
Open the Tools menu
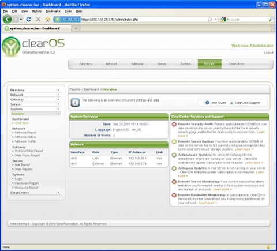coord(68,11)
